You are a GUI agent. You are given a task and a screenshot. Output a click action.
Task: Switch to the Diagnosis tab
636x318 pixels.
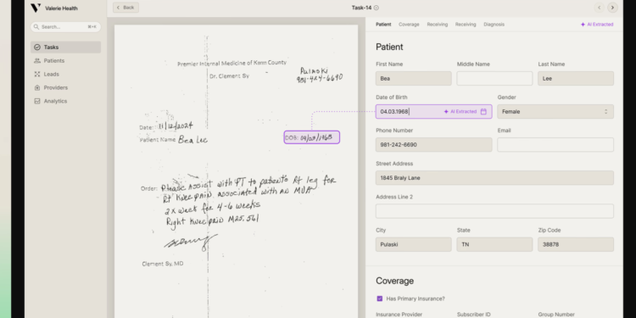(494, 25)
